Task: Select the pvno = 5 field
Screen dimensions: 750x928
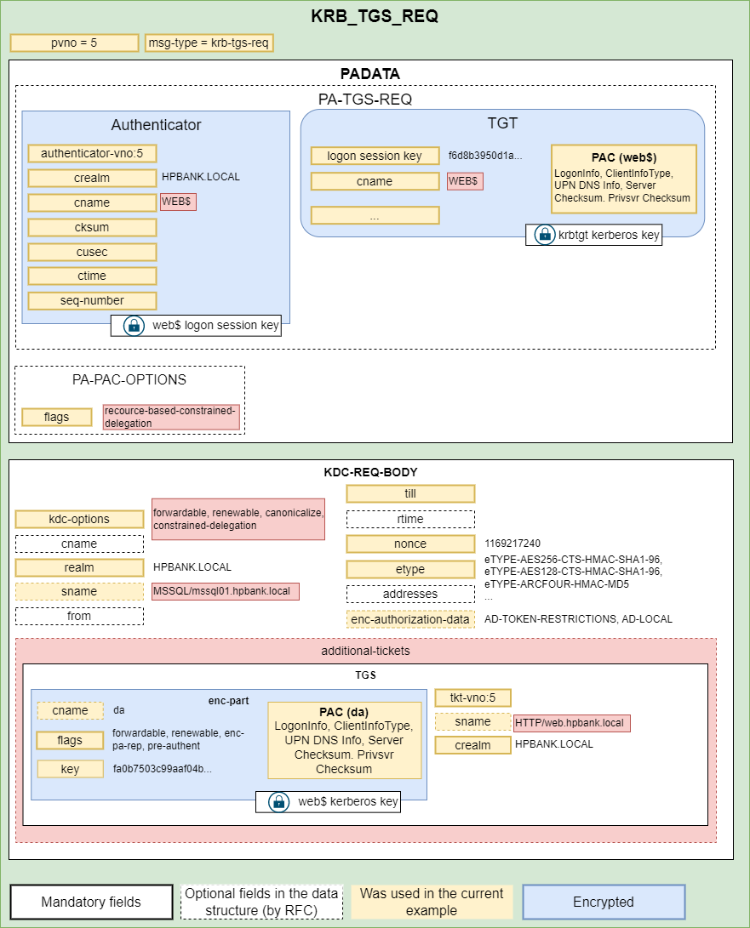Action: (73, 43)
